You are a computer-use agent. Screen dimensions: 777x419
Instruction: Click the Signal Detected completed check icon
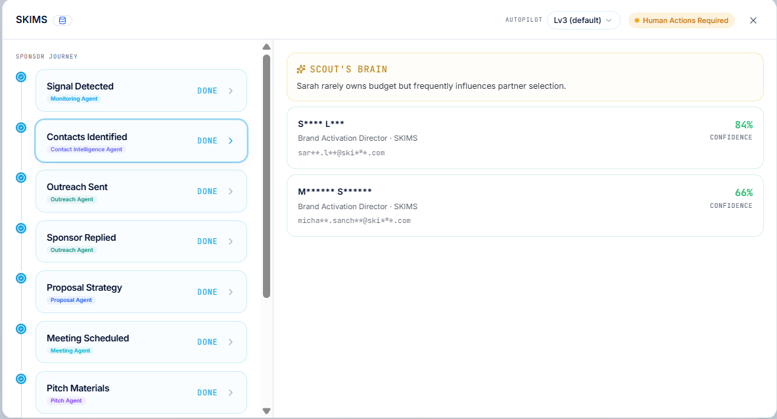pos(21,77)
